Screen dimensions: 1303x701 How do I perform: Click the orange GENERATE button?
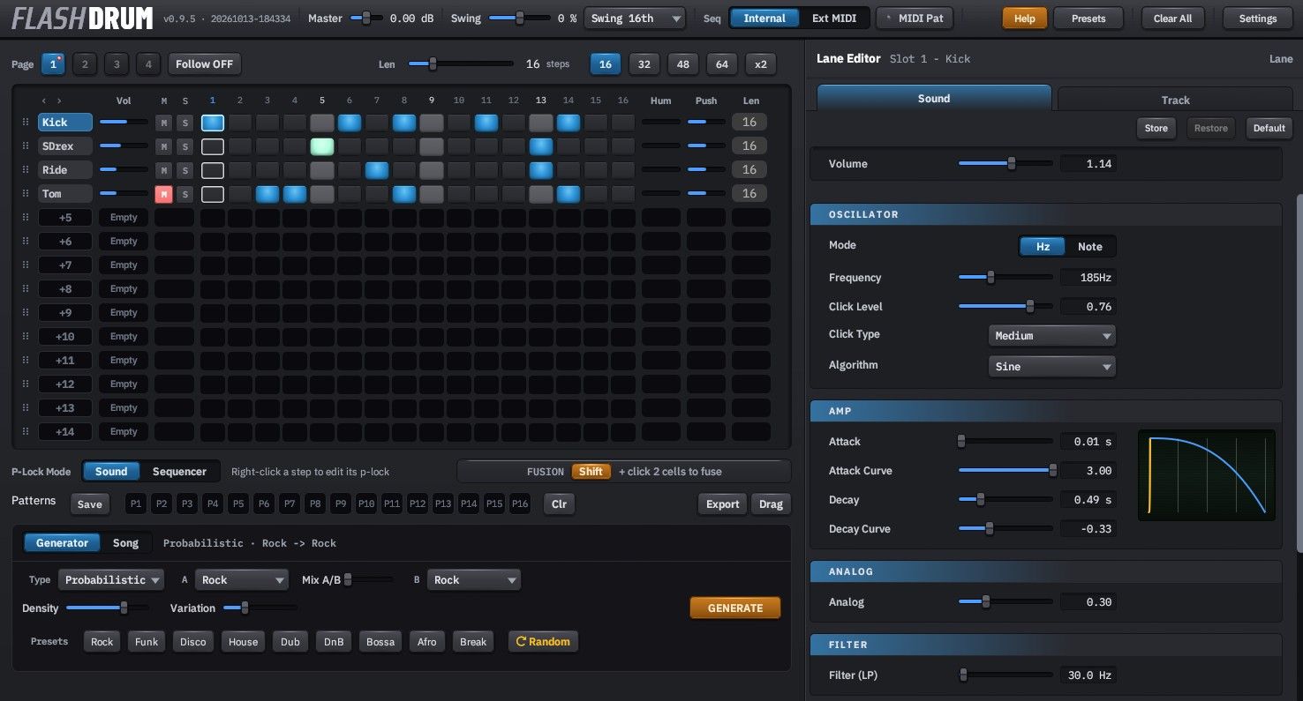[735, 608]
